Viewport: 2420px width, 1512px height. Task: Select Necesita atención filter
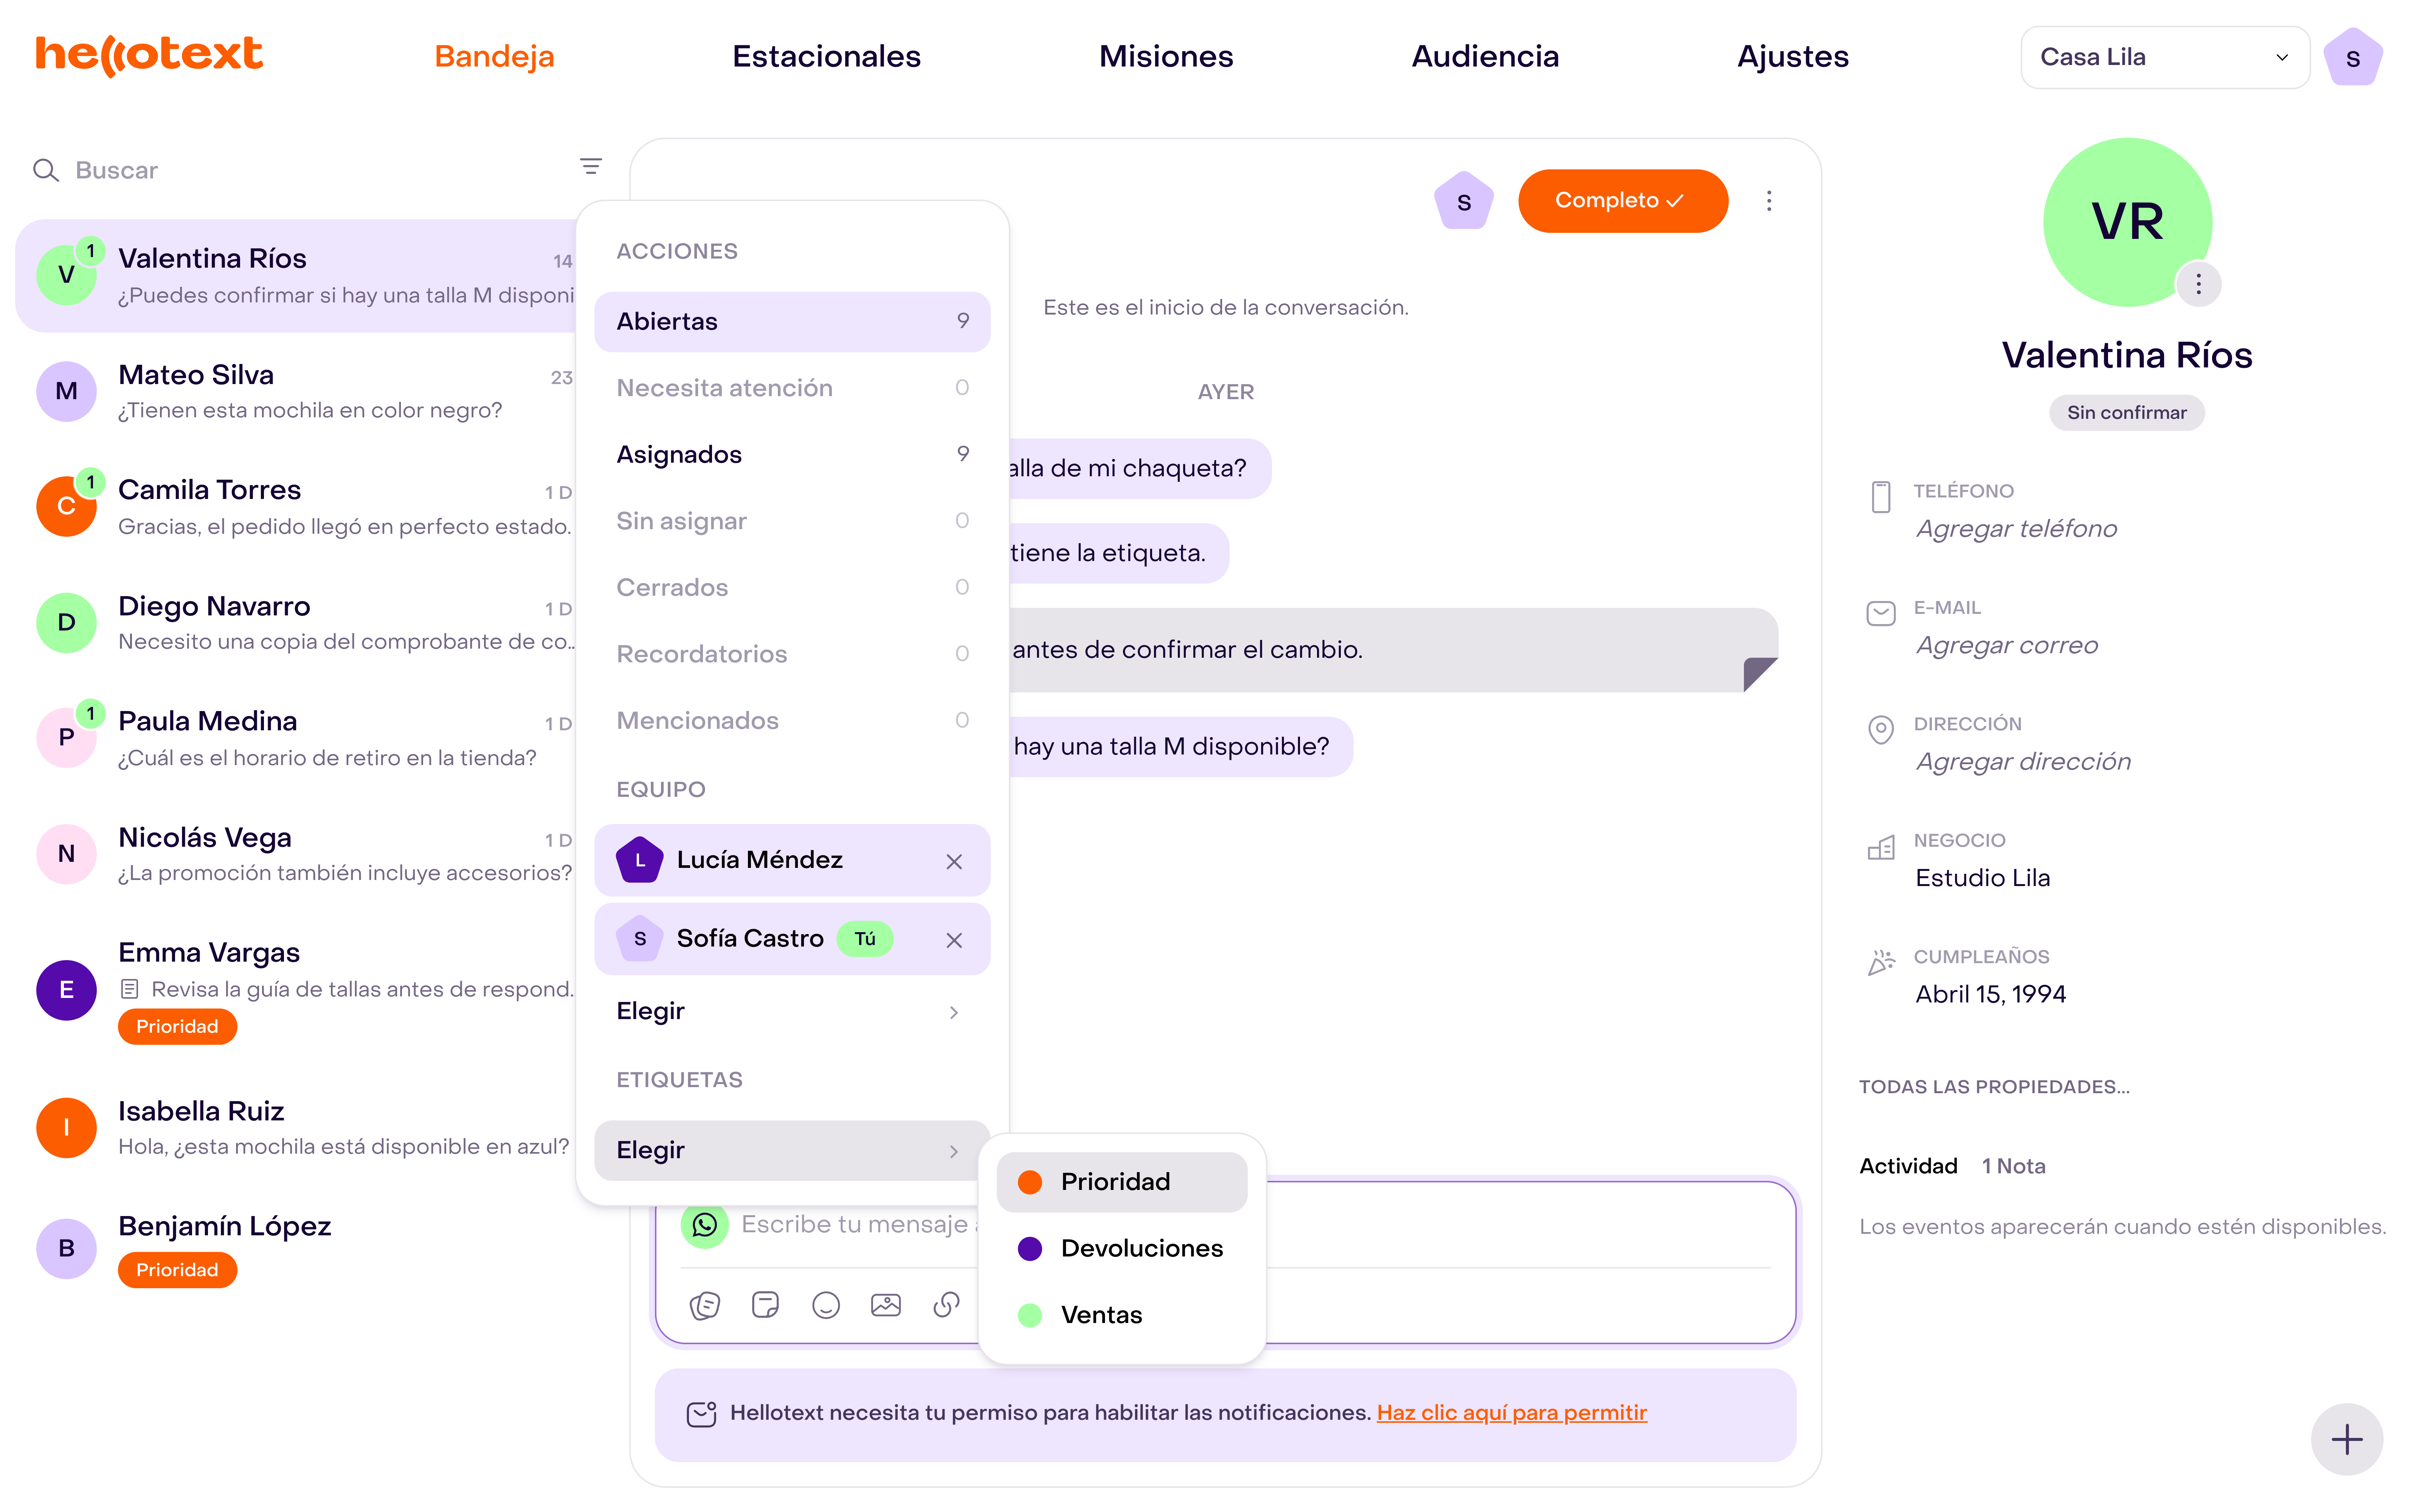pyautogui.click(x=792, y=388)
